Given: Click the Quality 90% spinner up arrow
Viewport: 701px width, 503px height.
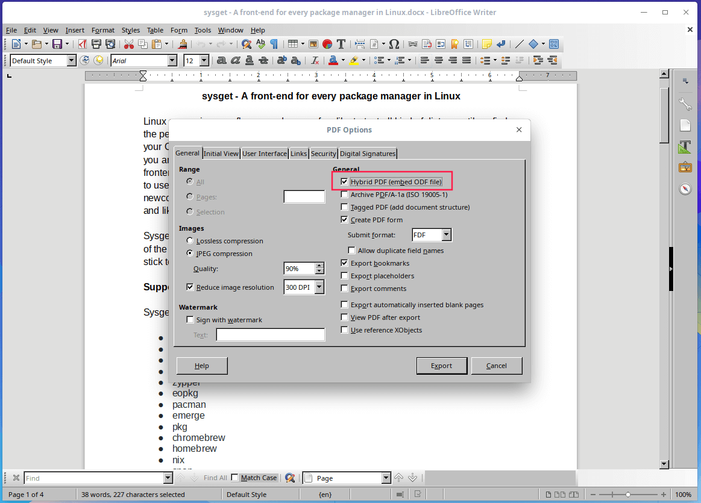Looking at the screenshot, I should (319, 265).
